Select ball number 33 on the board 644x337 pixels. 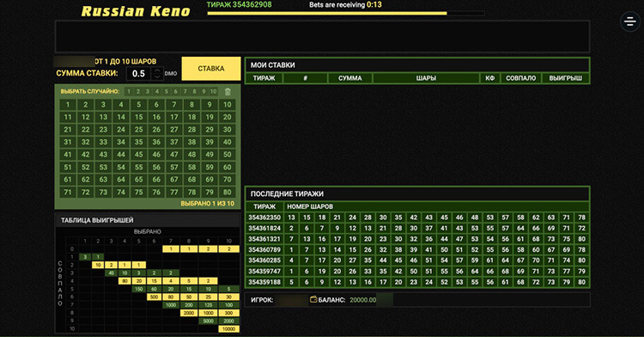click(103, 142)
